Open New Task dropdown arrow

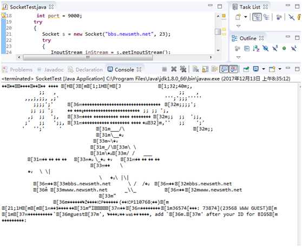tap(246, 17)
